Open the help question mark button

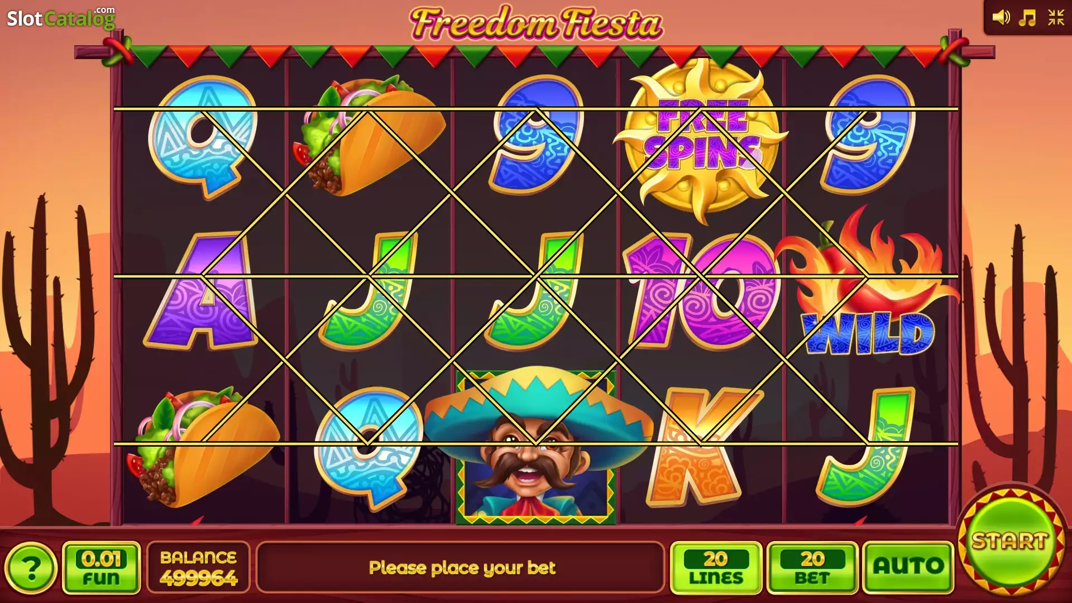pyautogui.click(x=31, y=568)
